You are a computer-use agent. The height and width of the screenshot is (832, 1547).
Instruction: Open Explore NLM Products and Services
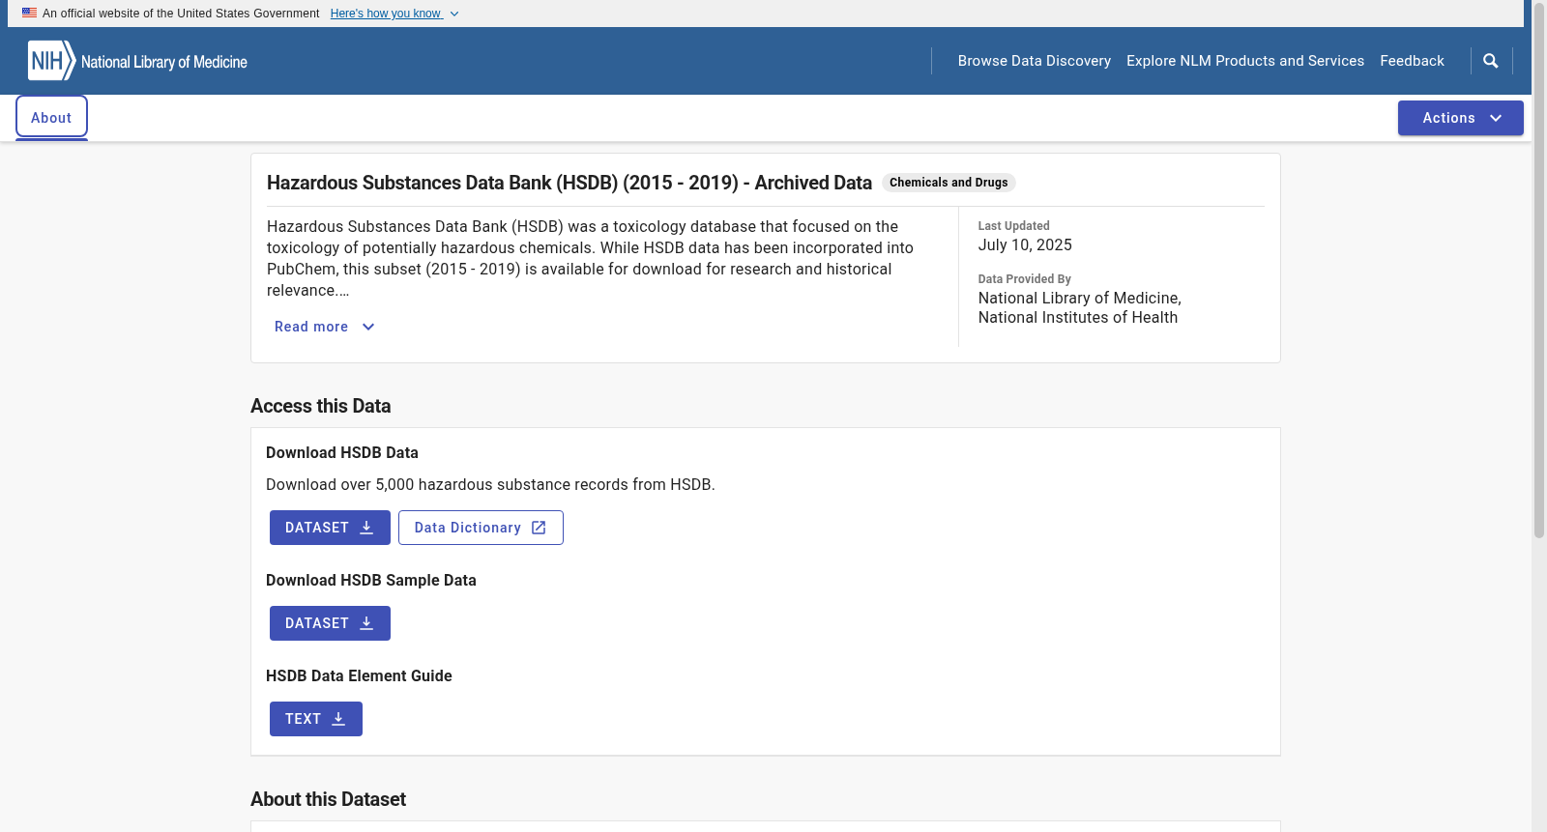pos(1245,61)
